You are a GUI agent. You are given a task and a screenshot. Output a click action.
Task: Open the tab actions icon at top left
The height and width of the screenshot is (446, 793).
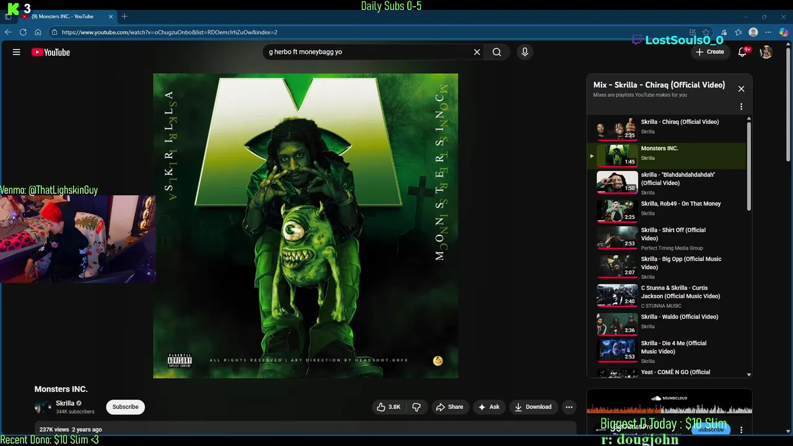8,17
